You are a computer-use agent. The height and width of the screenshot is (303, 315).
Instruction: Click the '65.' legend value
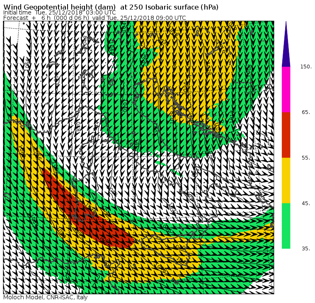tap(306, 112)
